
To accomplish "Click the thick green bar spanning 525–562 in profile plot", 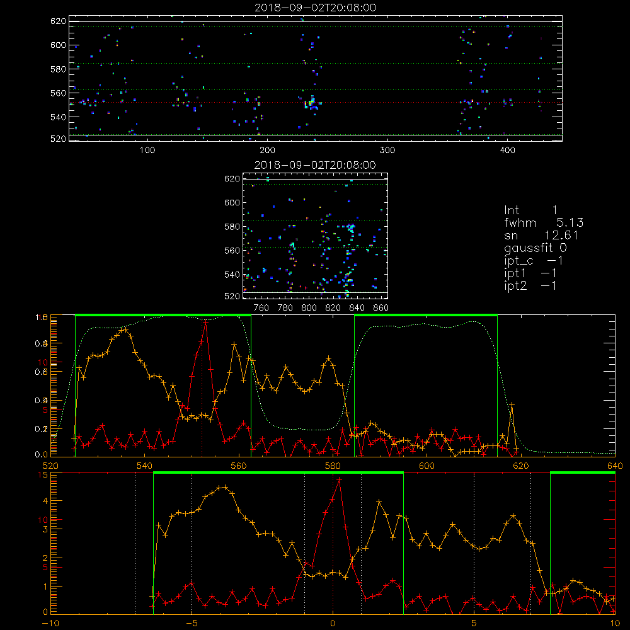I will pyautogui.click(x=163, y=315).
